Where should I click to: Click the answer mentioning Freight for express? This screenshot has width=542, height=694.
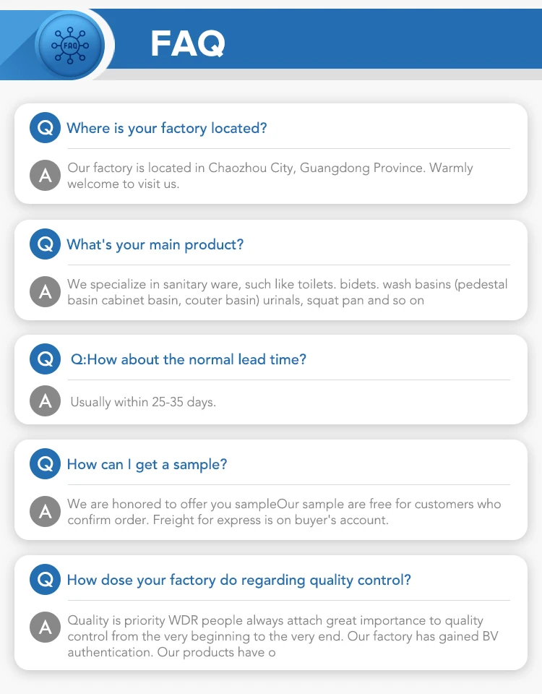point(284,512)
